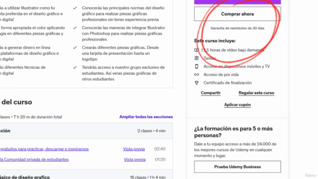
Task: Click Aplicar cupón link
Action: (x=238, y=105)
